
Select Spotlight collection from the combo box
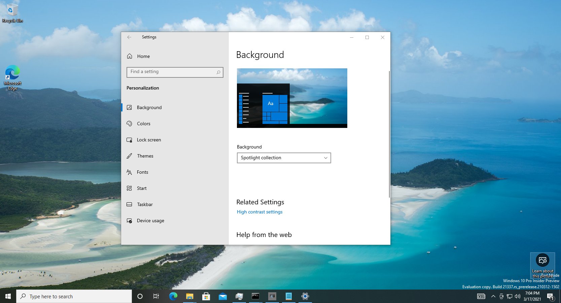284,158
